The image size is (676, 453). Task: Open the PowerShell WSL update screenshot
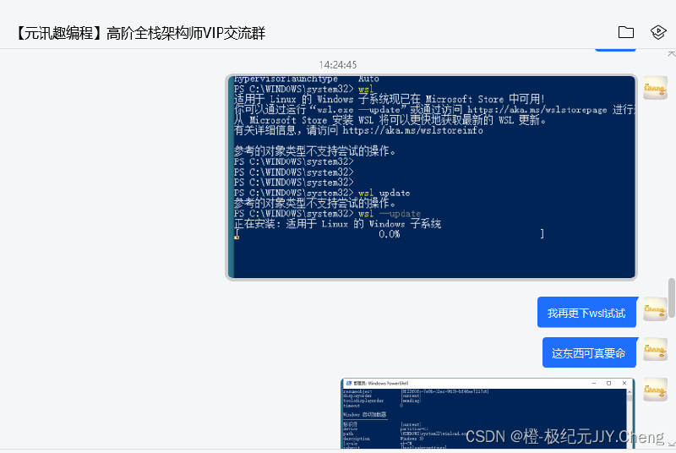pos(431,177)
